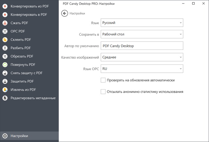Open the Язык OCR dropdown
Image resolution: width=209 pixels, height=142 pixels.
point(141,69)
